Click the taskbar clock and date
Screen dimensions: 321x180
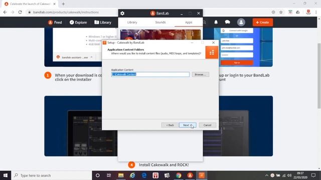click(300, 175)
